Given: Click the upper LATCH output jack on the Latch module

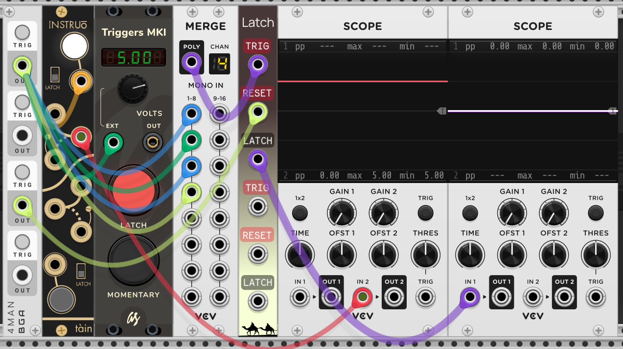Looking at the screenshot, I should [257, 159].
